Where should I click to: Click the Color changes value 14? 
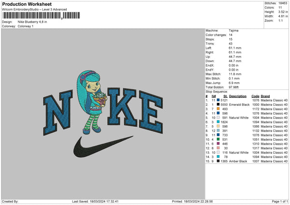(x=231, y=35)
